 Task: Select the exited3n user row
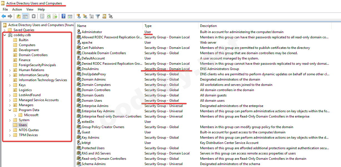click(x=204, y=122)
